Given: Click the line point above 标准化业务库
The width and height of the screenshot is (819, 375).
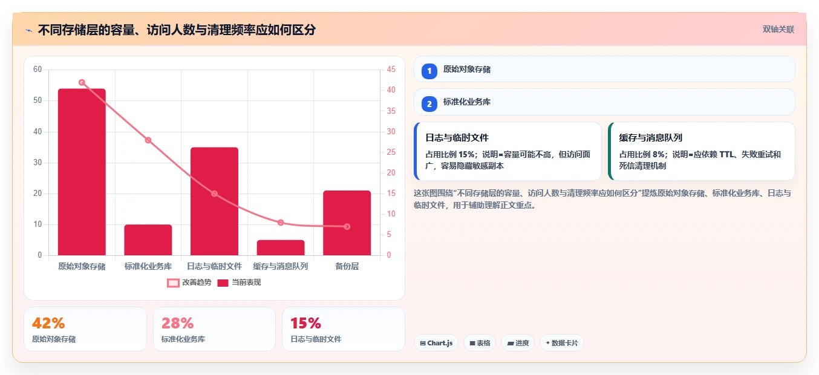Looking at the screenshot, I should [x=148, y=140].
